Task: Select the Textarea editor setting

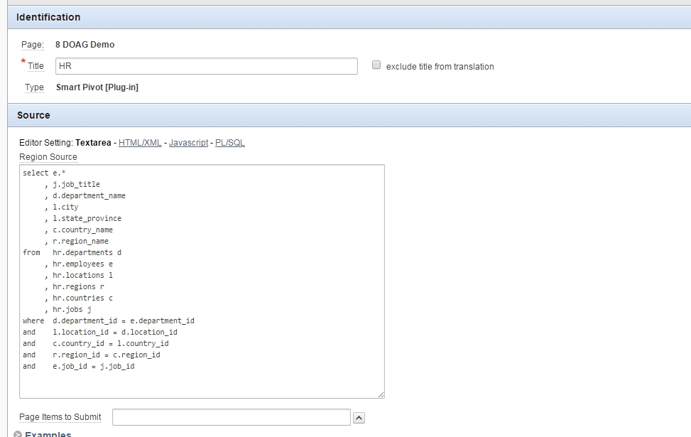Action: click(x=93, y=143)
